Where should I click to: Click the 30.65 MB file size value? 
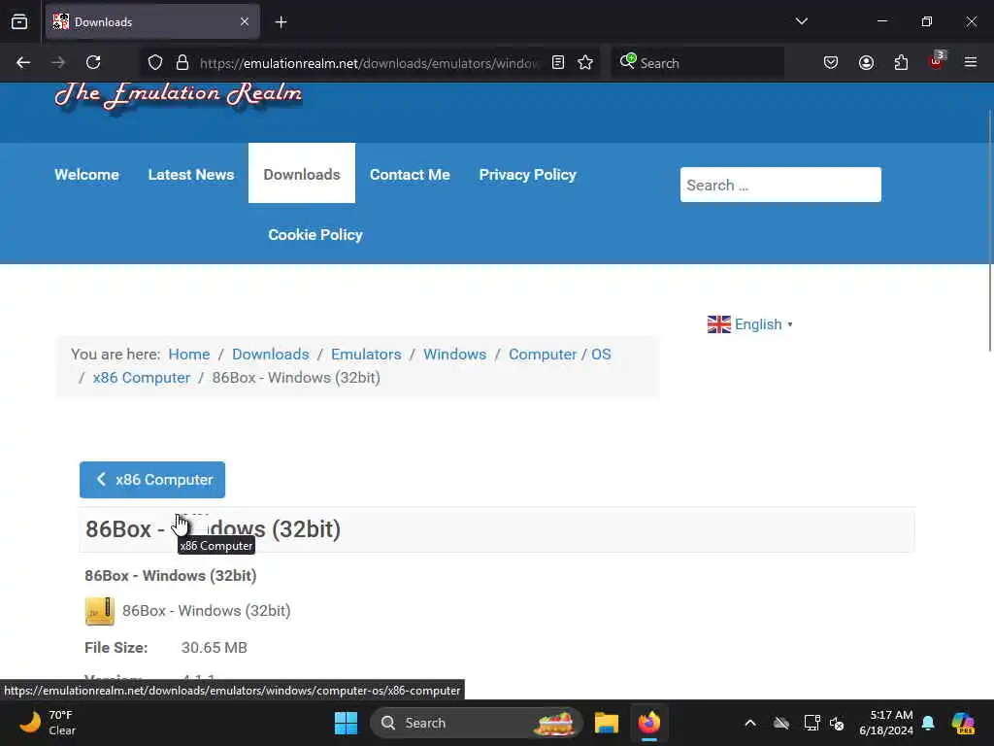click(x=215, y=648)
